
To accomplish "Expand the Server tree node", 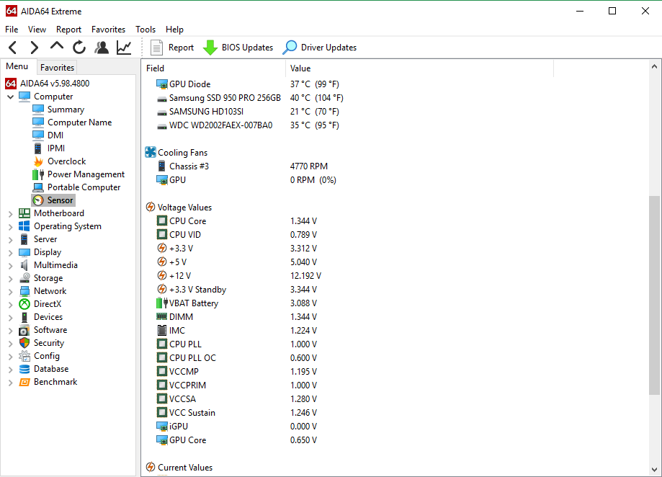I will tap(11, 239).
